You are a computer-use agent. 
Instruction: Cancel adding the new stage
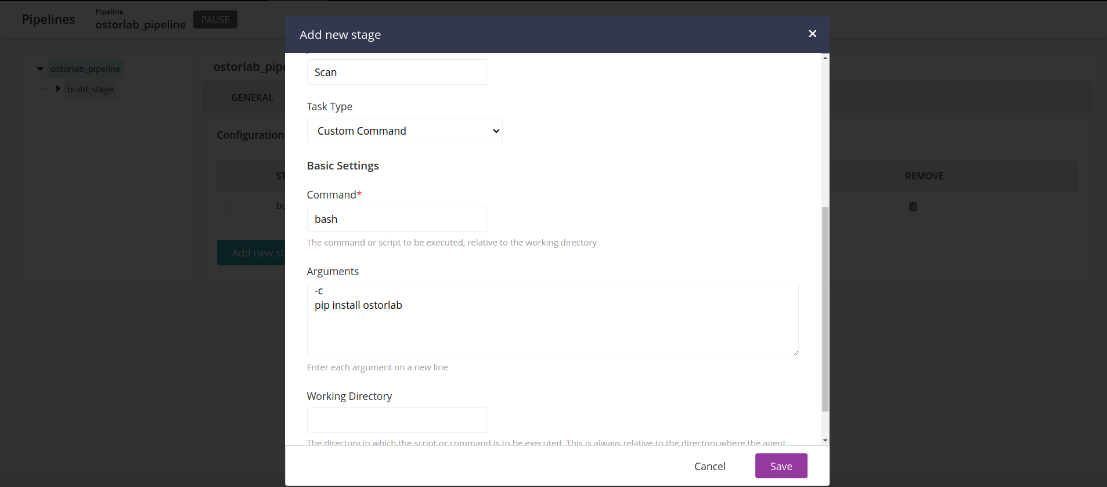[x=709, y=466]
